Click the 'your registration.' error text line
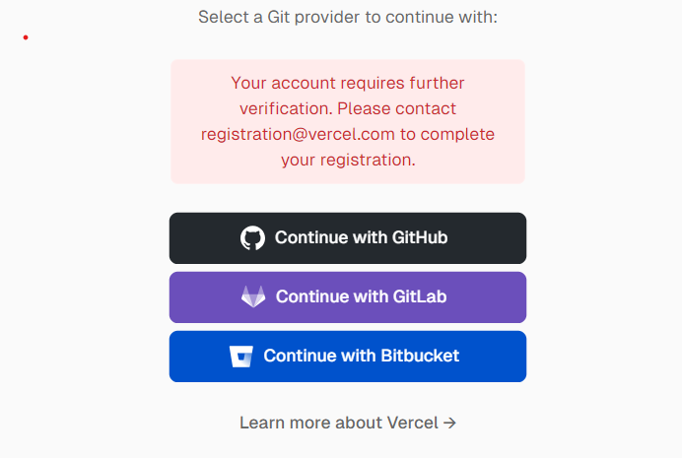 (x=348, y=160)
